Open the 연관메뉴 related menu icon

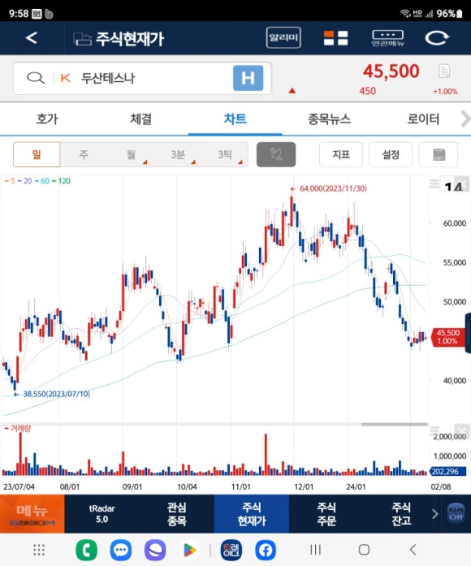pyautogui.click(x=388, y=38)
